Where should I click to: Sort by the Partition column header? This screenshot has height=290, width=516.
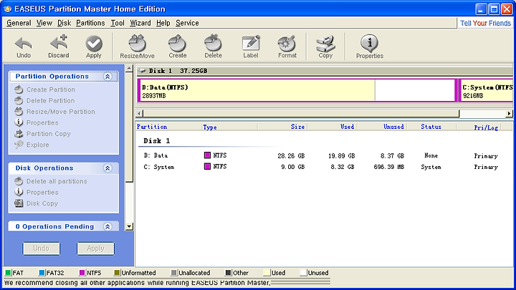(168, 127)
